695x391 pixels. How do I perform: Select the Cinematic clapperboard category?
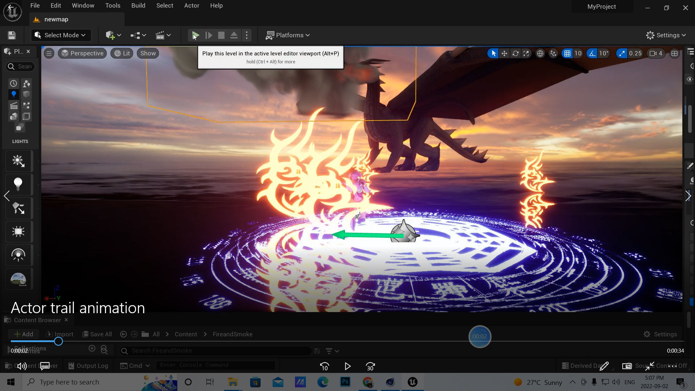13,105
